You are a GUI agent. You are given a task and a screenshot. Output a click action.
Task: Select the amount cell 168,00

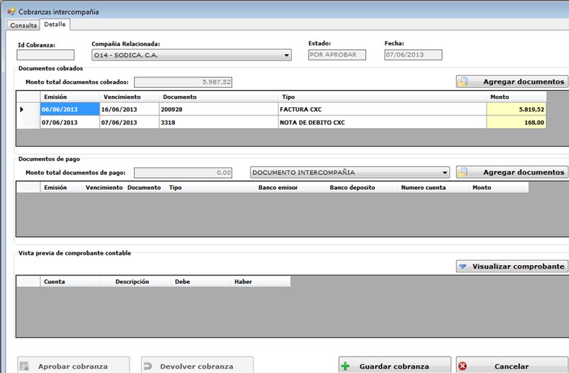(x=516, y=122)
